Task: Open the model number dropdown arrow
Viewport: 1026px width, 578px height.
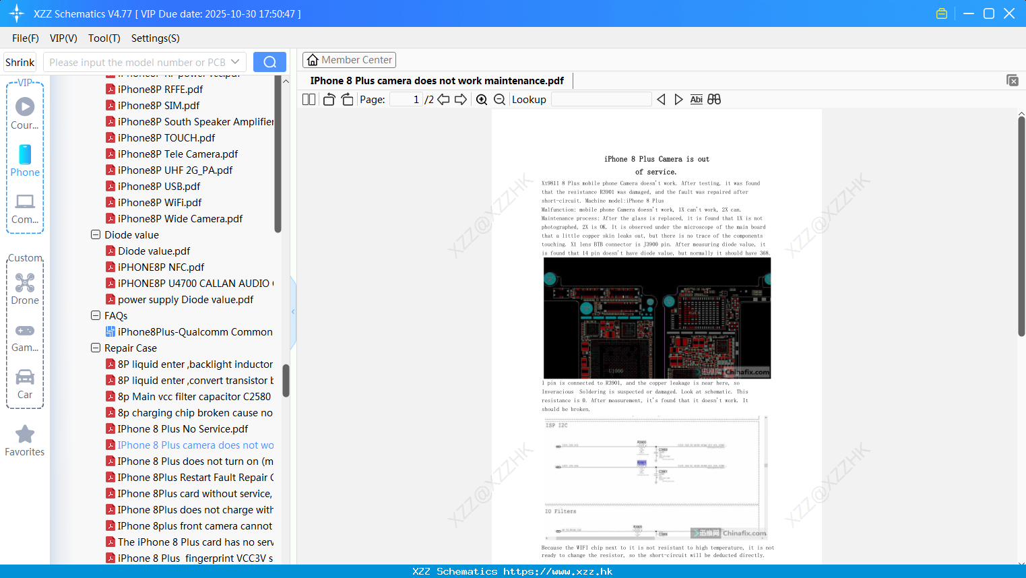Action: 235,62
